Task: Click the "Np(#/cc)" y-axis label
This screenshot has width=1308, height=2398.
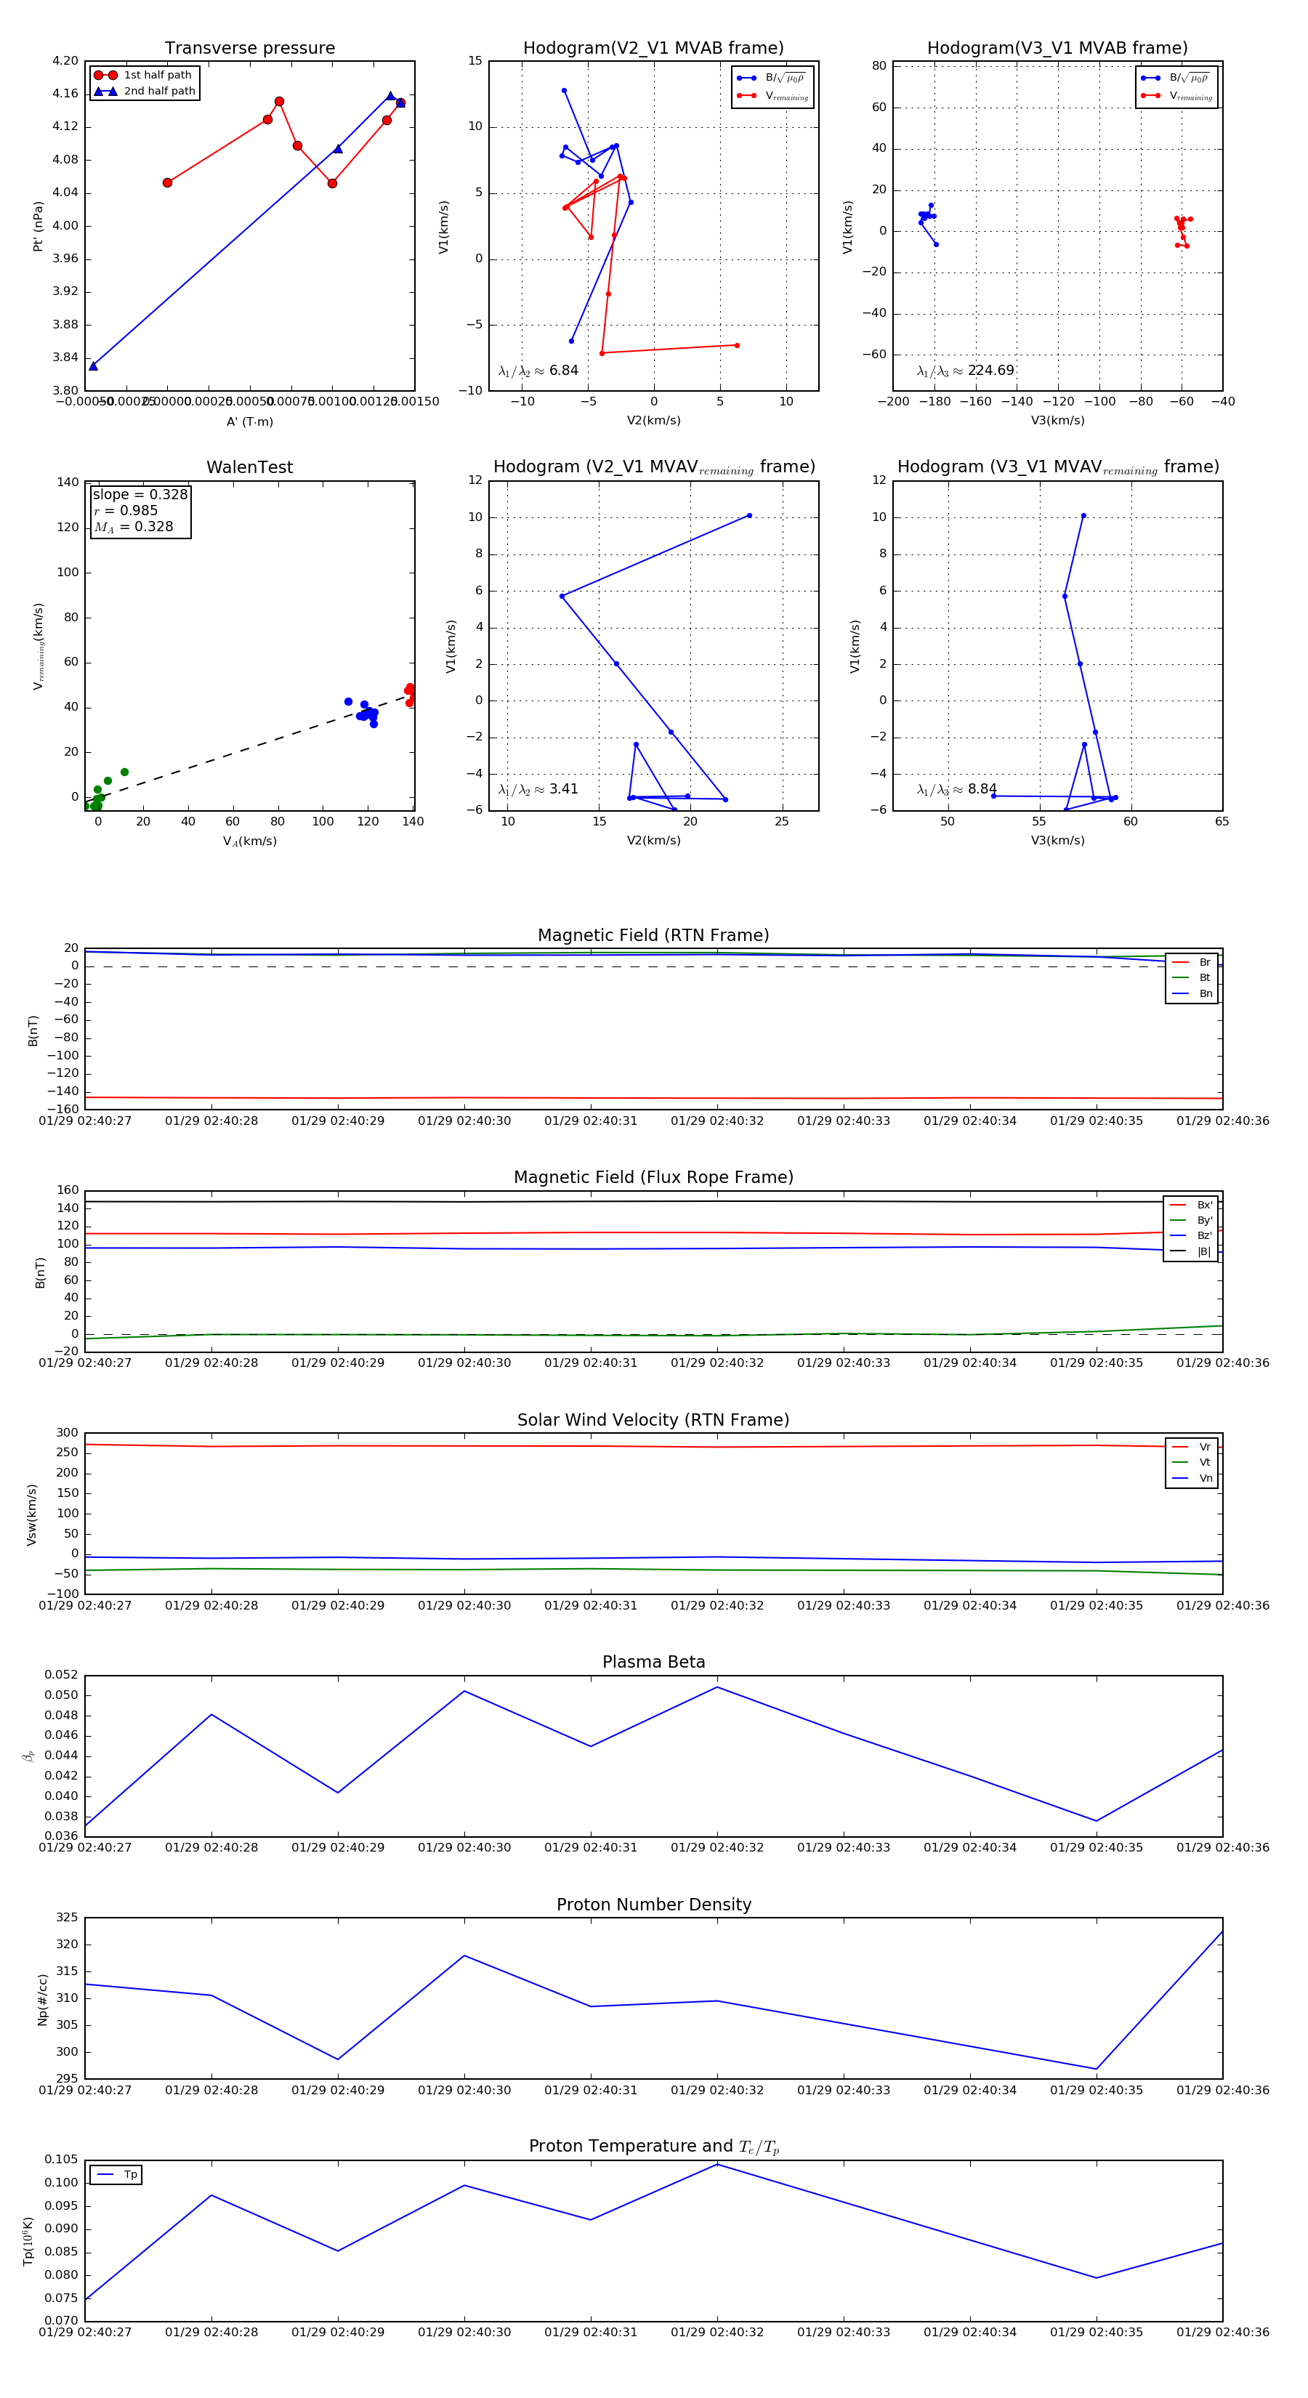Action: pos(42,2000)
